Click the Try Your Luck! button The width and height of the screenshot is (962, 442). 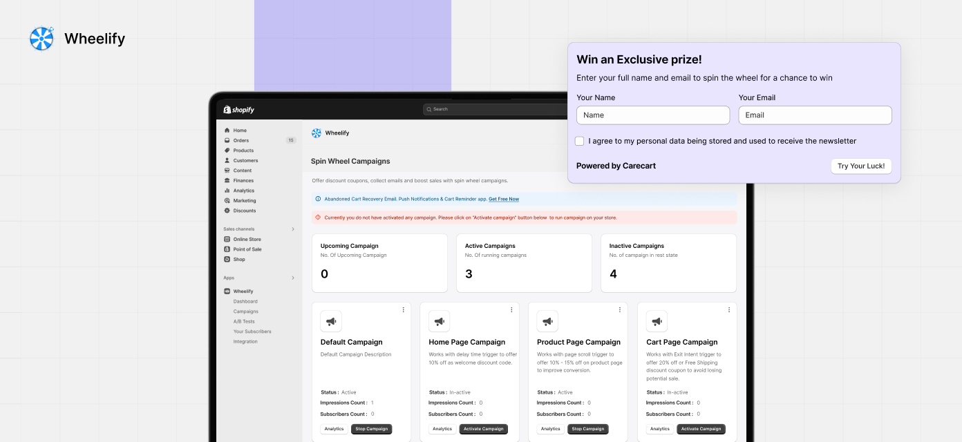click(x=861, y=166)
